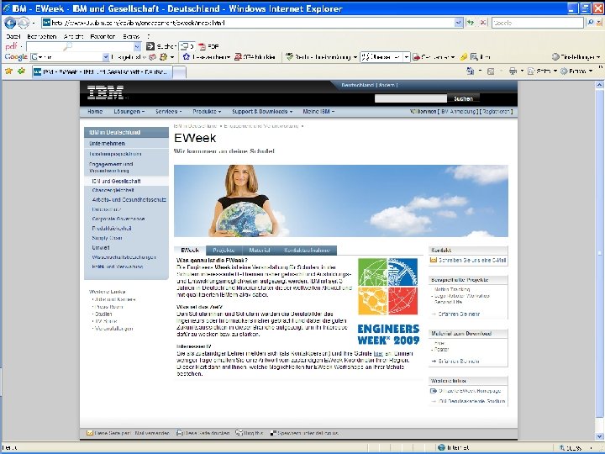Click the IE Print printer icon
605x454 pixels.
(x=513, y=71)
